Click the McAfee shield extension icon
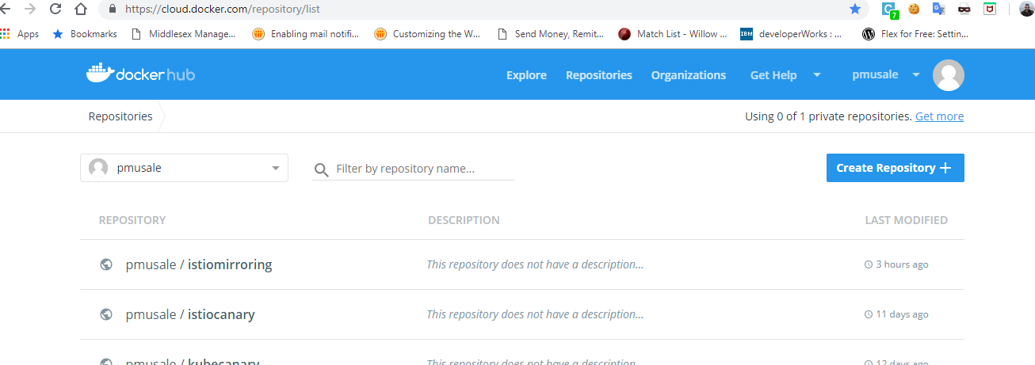Viewport: 1035px width, 365px height. [x=990, y=9]
